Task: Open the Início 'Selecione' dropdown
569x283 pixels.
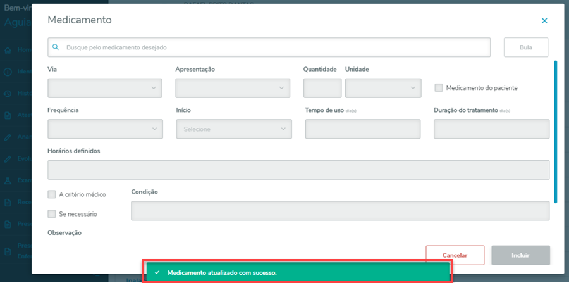Action: pos(234,129)
